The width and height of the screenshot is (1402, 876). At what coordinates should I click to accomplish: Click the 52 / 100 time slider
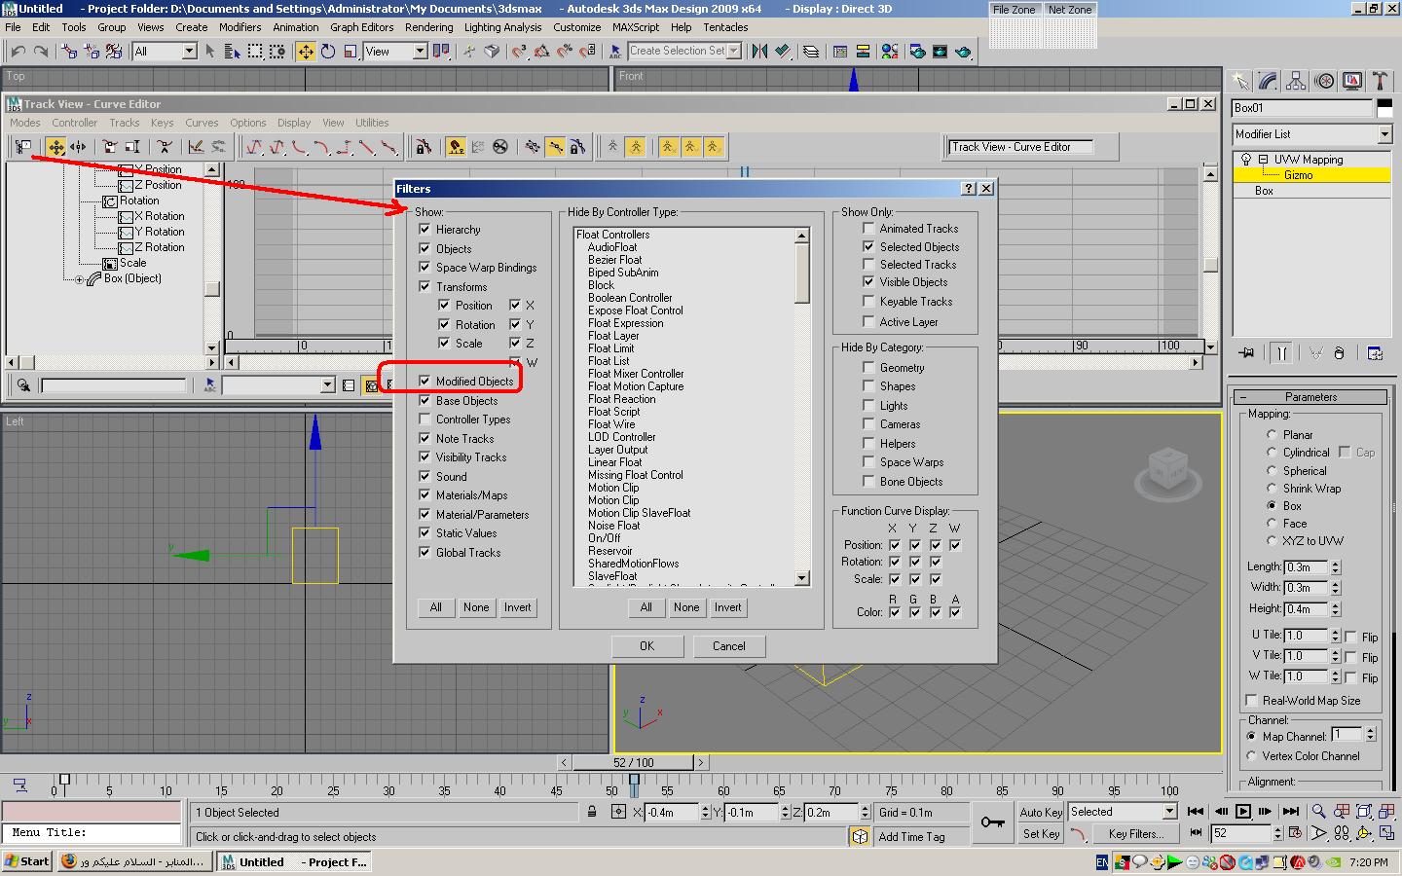tap(633, 763)
